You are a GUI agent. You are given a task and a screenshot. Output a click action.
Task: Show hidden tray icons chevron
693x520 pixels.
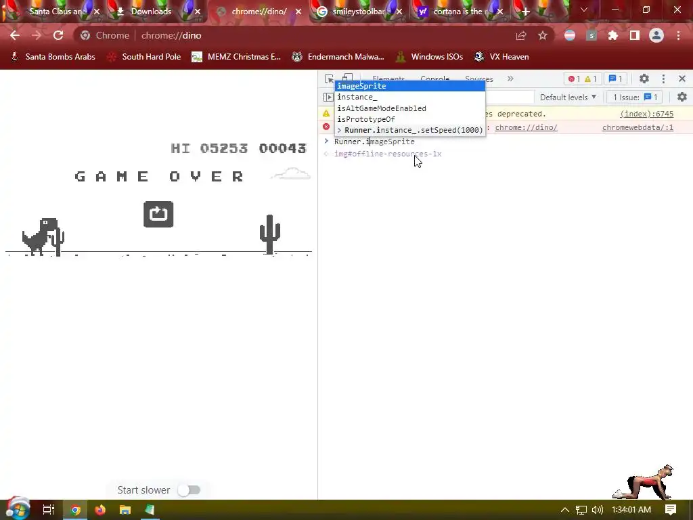(565, 510)
